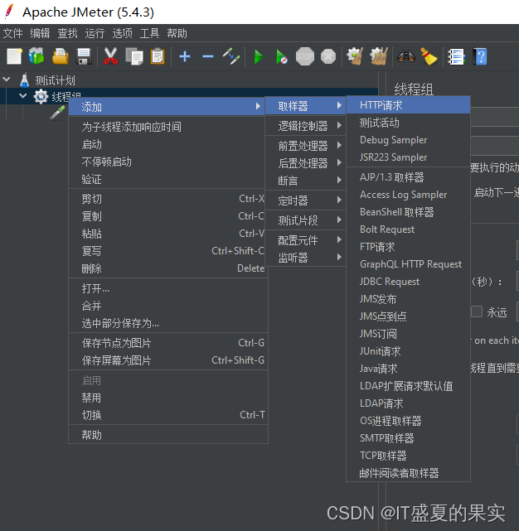Choose JSR223 Sampler entry
519x531 pixels.
point(408,157)
